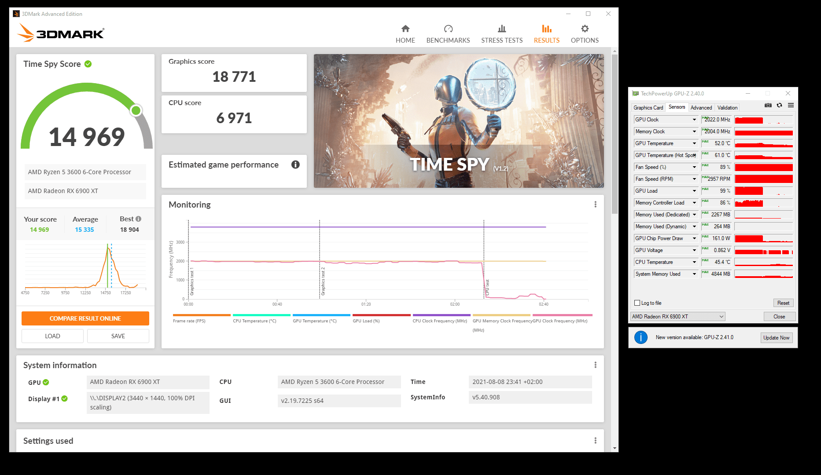Click the Reset button in GPU-Z
This screenshot has height=475, width=821.
coord(783,303)
